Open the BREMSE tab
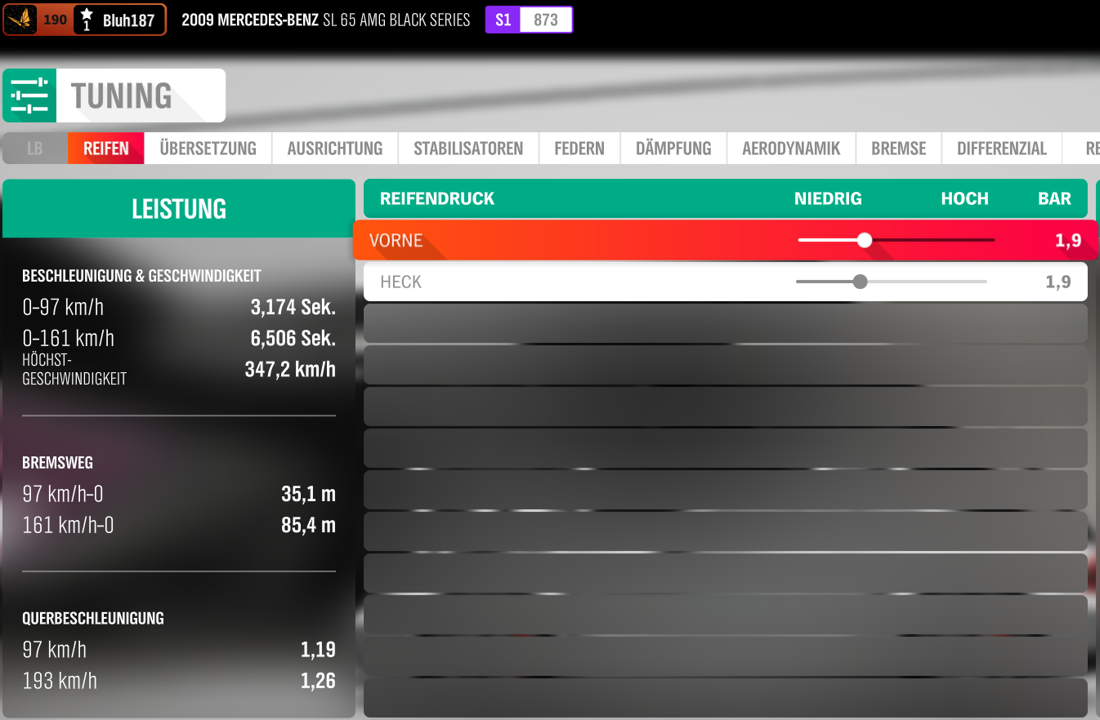The image size is (1100, 720). (x=899, y=149)
